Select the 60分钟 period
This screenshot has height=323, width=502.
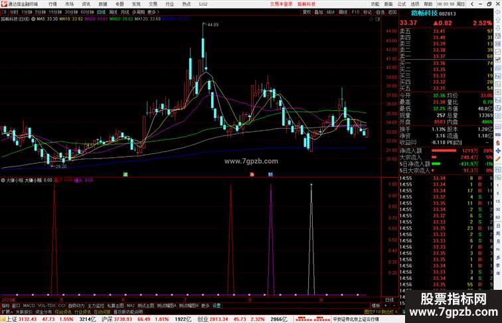pyautogui.click(x=88, y=12)
